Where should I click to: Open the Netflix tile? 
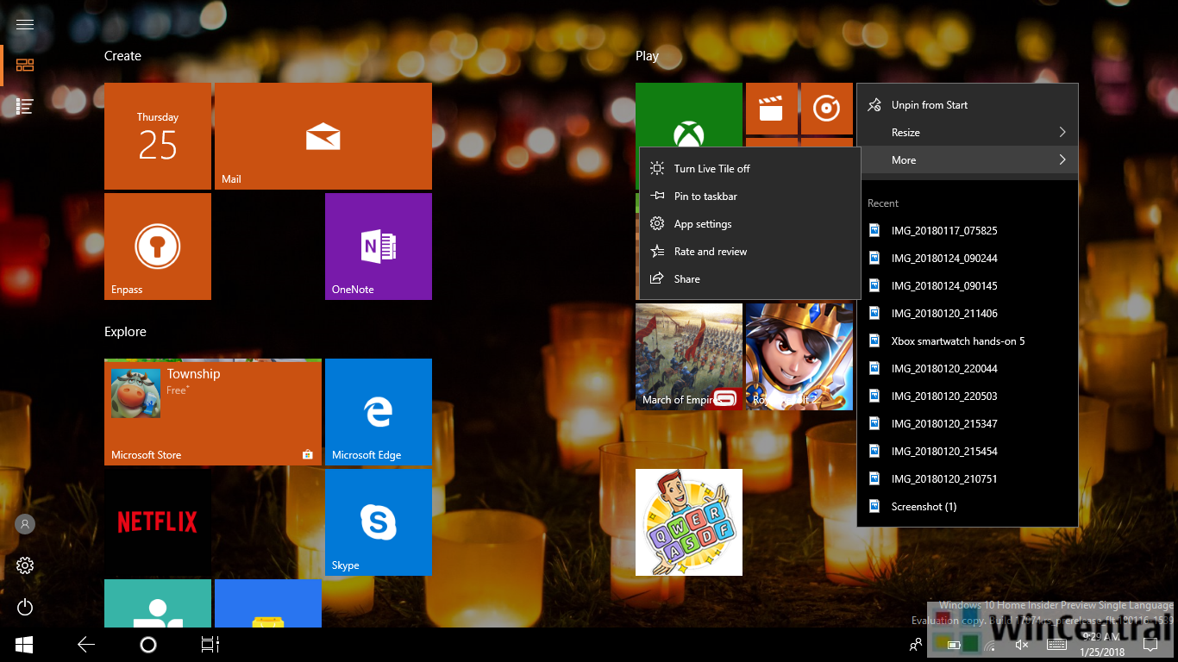pos(158,522)
